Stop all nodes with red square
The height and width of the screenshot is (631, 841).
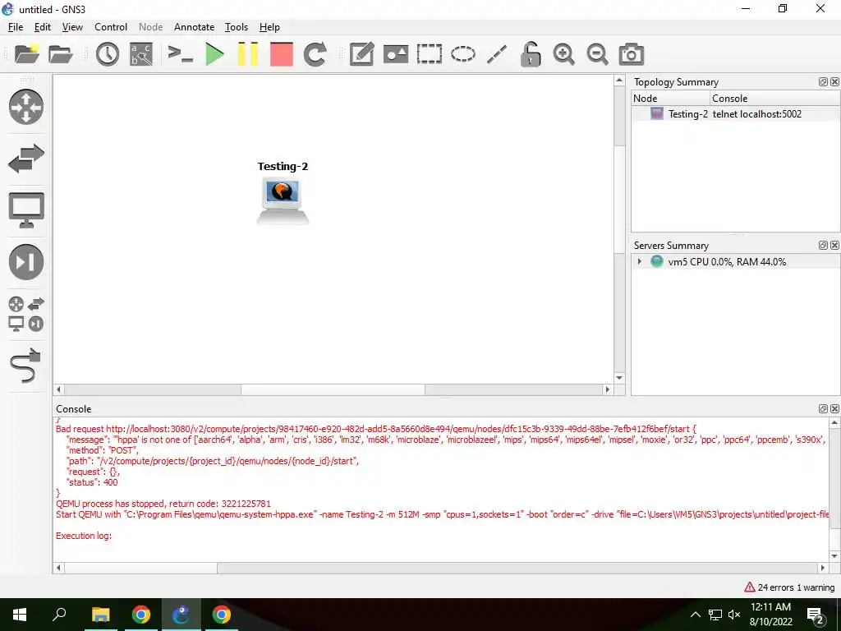point(281,54)
